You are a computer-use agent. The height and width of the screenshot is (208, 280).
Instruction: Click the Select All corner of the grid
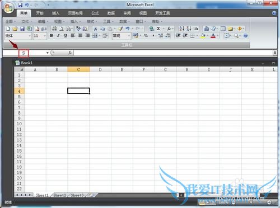coord(20,69)
